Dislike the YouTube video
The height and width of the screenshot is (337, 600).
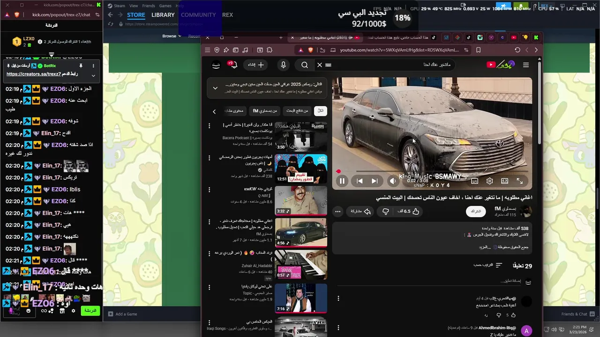[x=385, y=212]
